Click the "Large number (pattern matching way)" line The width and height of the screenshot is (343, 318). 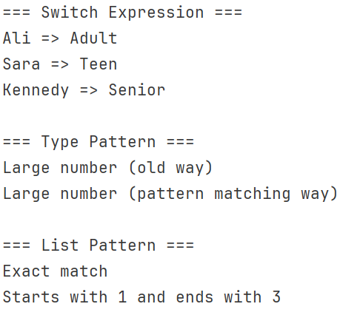coord(170,194)
